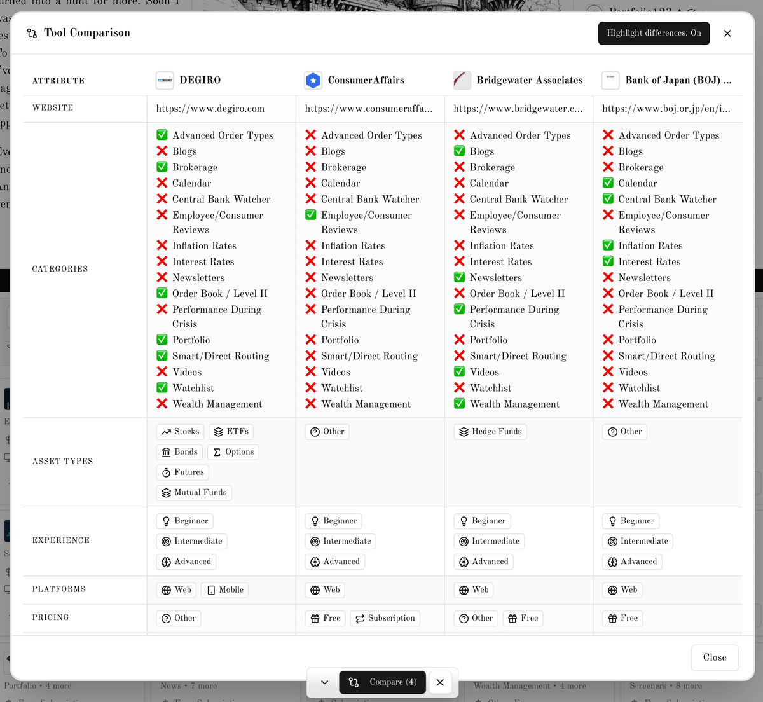Click ConsumerAffairs Employee/Consumer Reviews checkmark
763x702 pixels.
tap(311, 215)
